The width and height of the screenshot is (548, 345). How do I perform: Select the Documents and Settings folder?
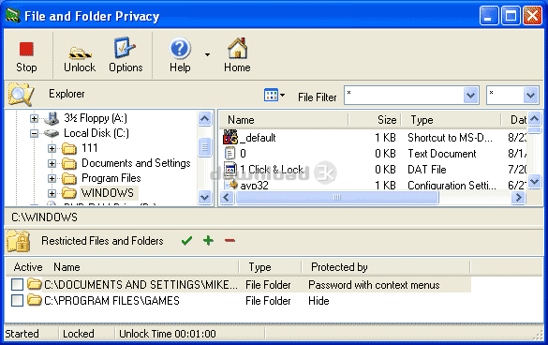136,163
